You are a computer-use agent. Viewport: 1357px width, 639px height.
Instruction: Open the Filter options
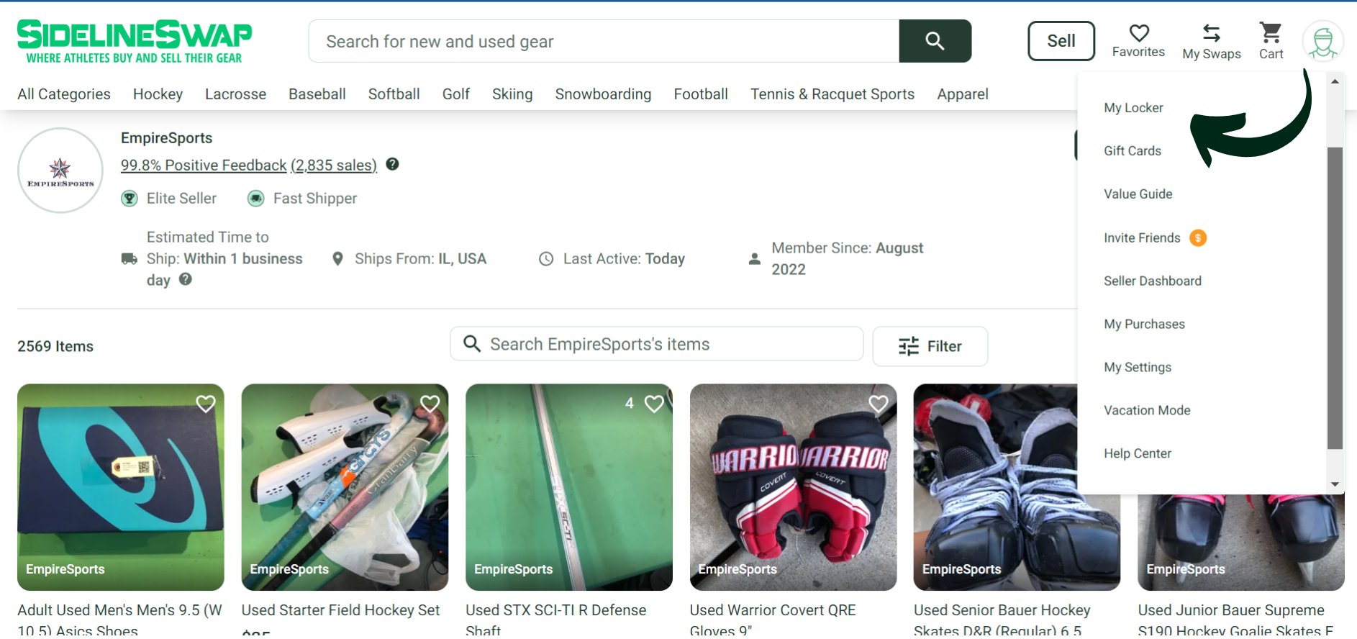930,346
